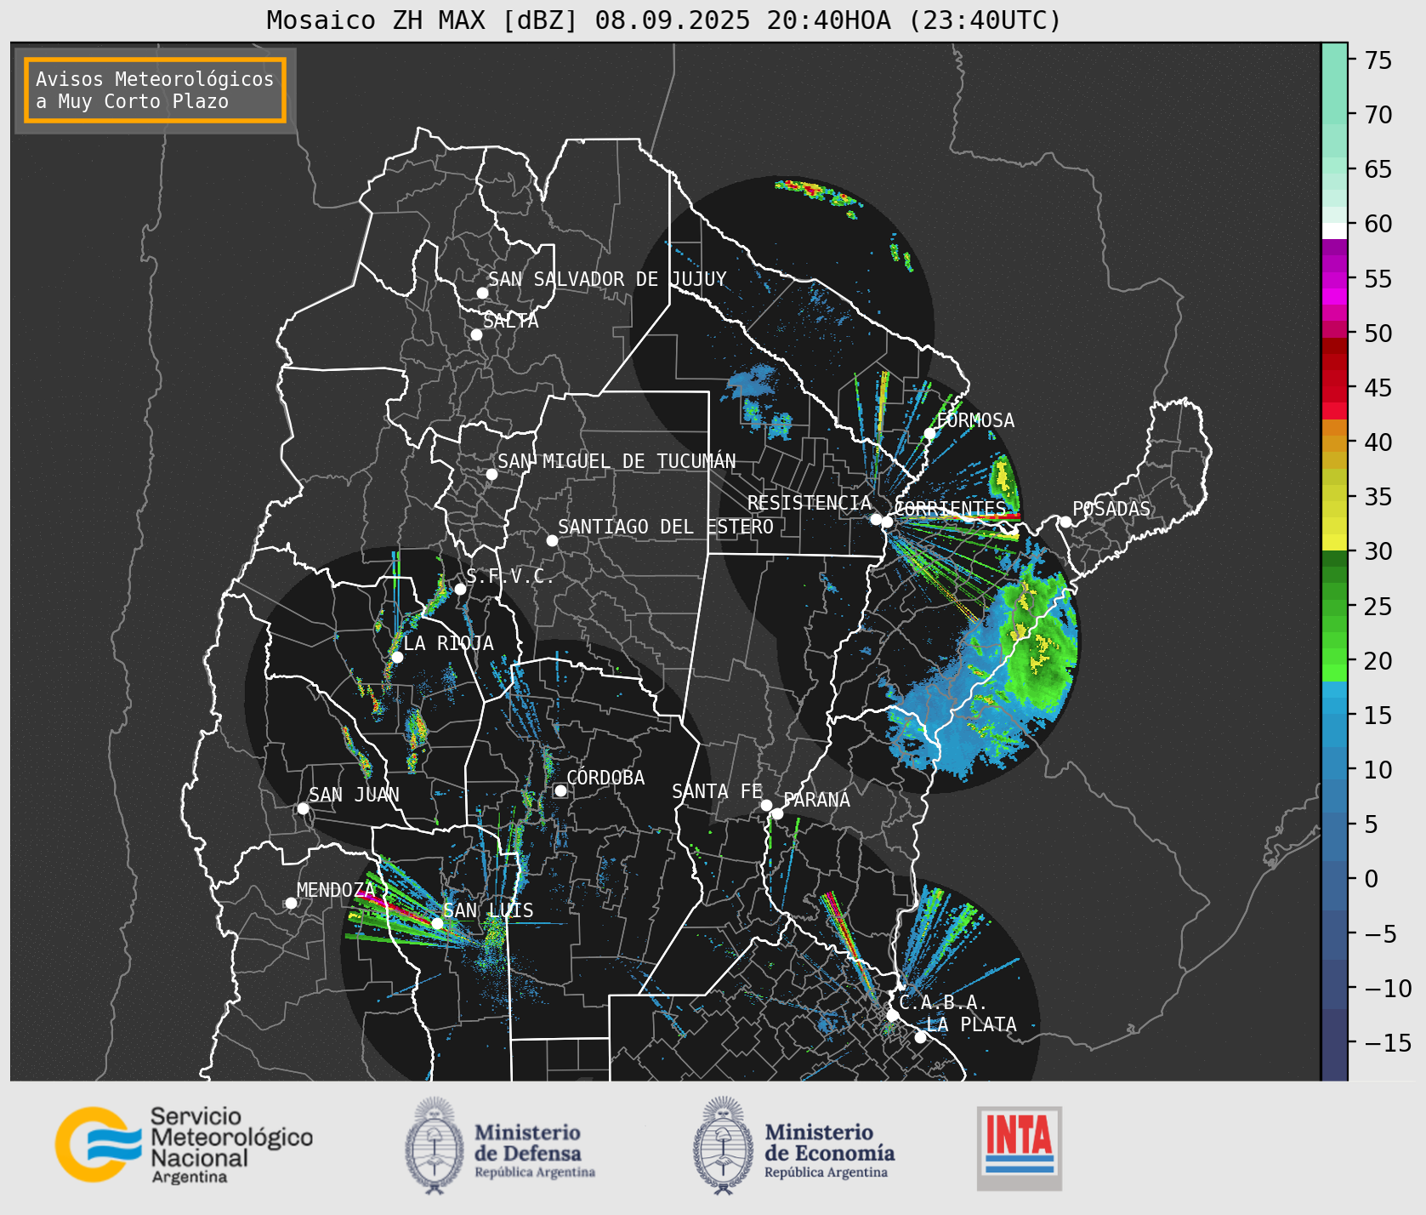The width and height of the screenshot is (1426, 1215).
Task: Click the CORRIENTES city label
Action: [950, 509]
